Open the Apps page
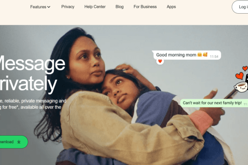This screenshot has width=248, height=165. tap(171, 7)
